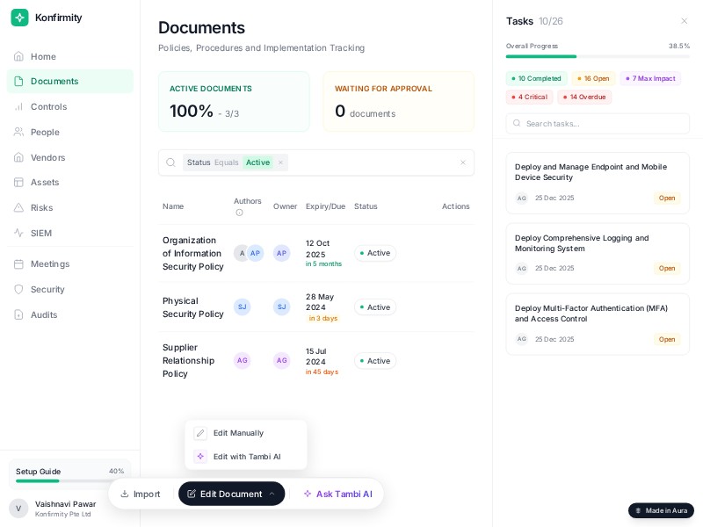Click the Search tasks input field
The height and width of the screenshot is (527, 703).
(x=598, y=123)
